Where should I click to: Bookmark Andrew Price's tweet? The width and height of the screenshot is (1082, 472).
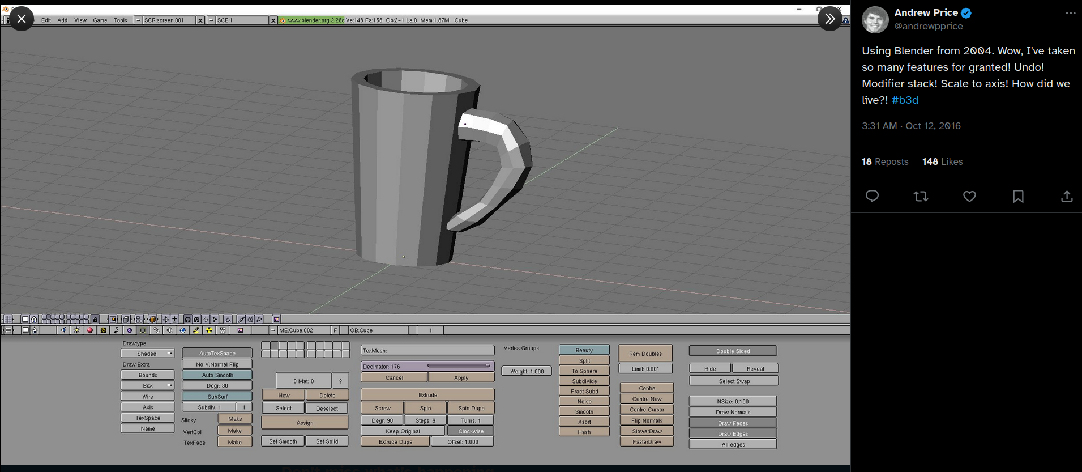(1017, 197)
